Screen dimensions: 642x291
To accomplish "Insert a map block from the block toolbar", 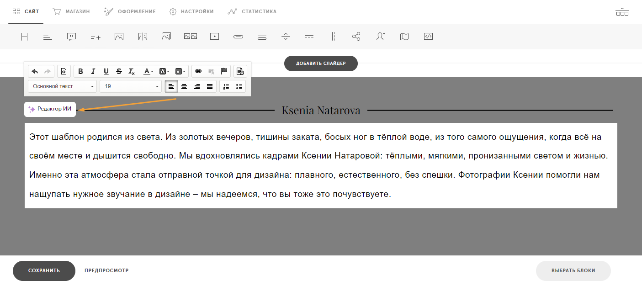I will [404, 37].
